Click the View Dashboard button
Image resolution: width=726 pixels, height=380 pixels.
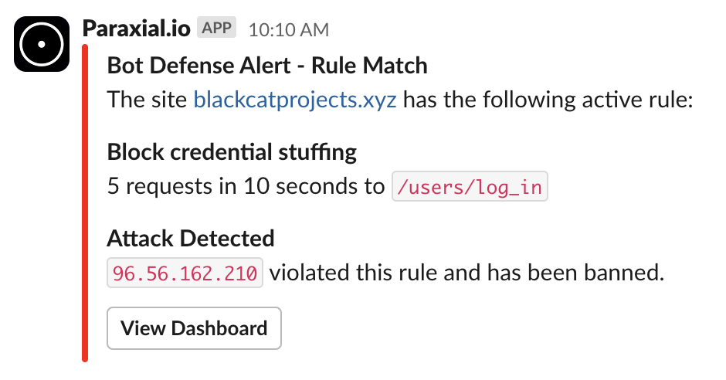coord(194,328)
